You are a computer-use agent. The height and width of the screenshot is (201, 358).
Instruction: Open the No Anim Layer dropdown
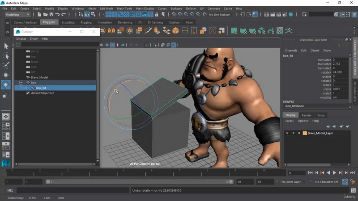coord(294,182)
